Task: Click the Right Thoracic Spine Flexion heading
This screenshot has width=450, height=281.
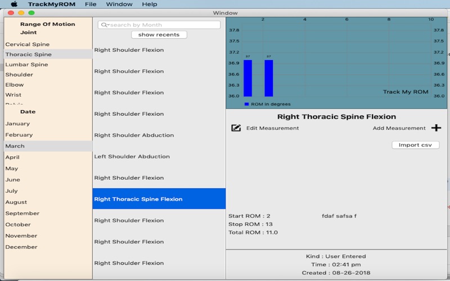Action: (x=336, y=117)
